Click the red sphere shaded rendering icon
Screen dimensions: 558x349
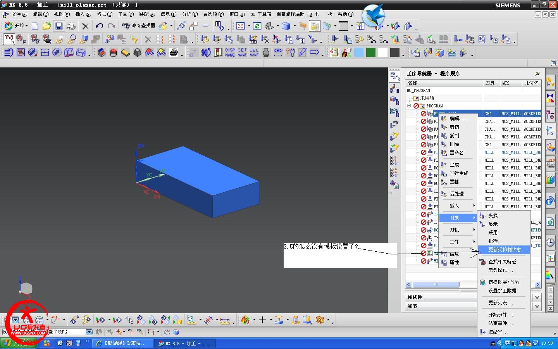114,52
